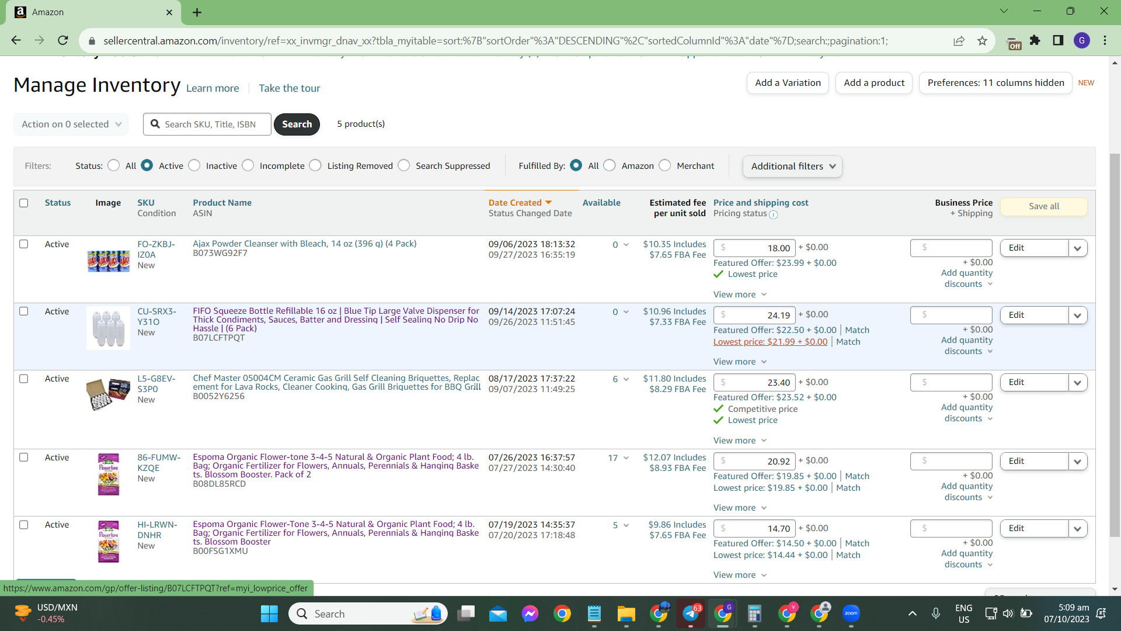The image size is (1121, 631).
Task: Set Fulfilled By filter to Amazon
Action: coord(610,166)
